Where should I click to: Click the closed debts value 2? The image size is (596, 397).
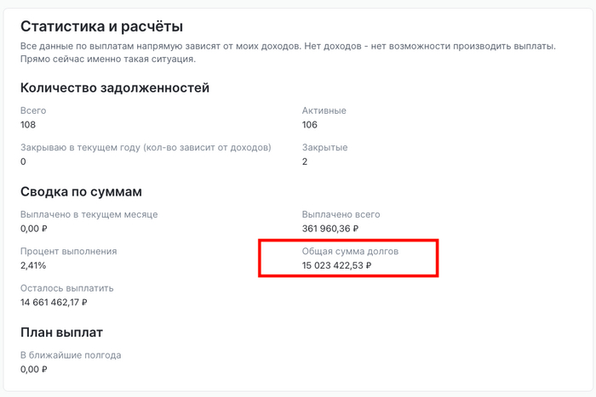point(305,162)
